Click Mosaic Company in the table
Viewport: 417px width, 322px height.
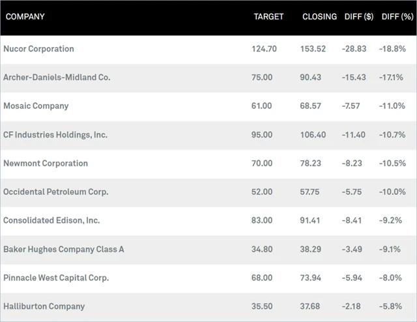point(36,106)
